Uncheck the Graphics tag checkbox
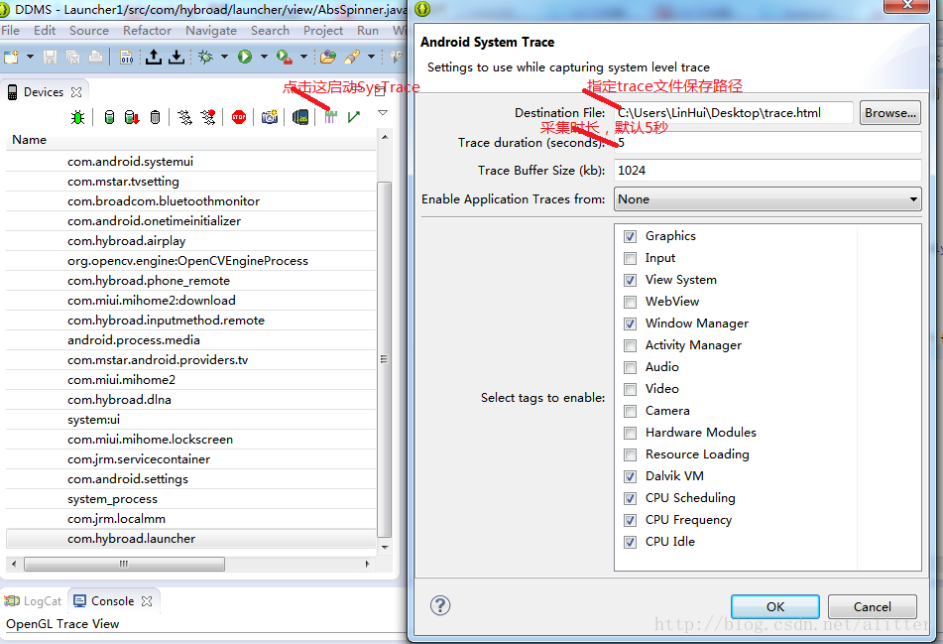Screen dimensions: 943x644 point(630,236)
